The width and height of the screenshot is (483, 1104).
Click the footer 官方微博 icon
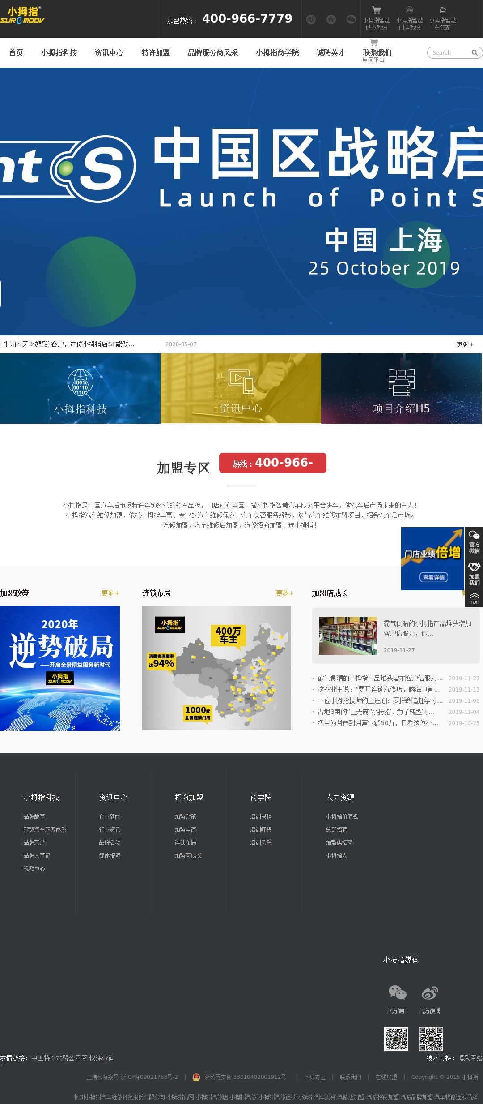pos(429,993)
